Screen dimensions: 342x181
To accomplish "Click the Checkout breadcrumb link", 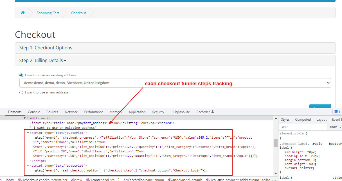I will click(78, 13).
